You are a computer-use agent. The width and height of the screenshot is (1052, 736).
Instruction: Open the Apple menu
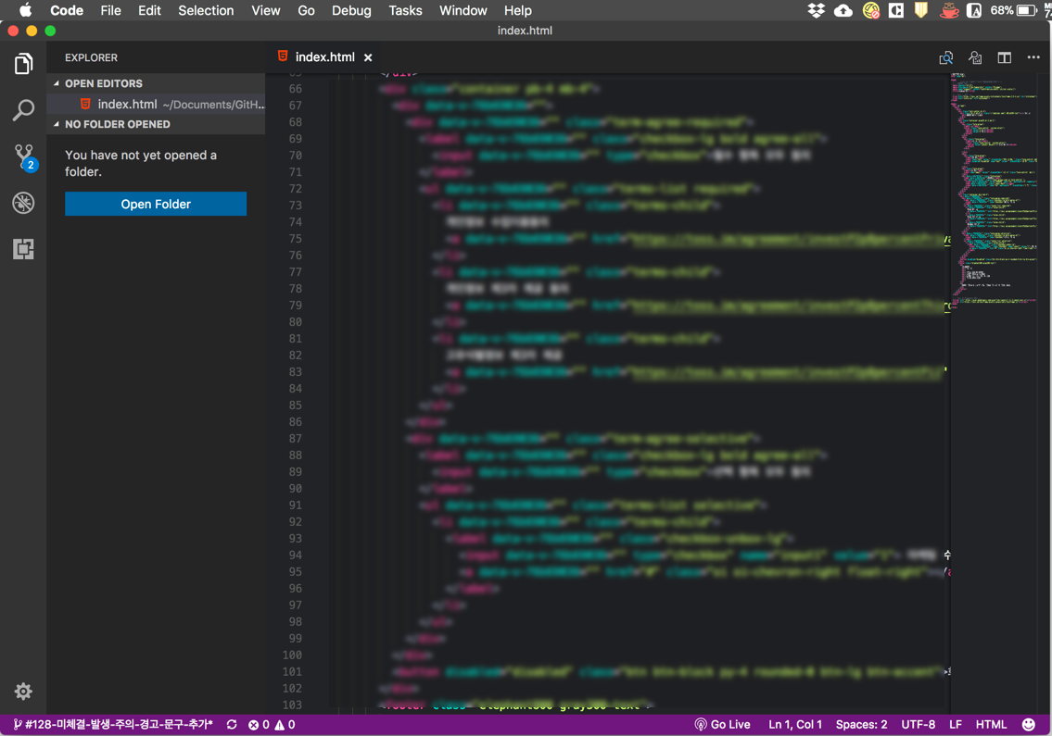pos(26,10)
